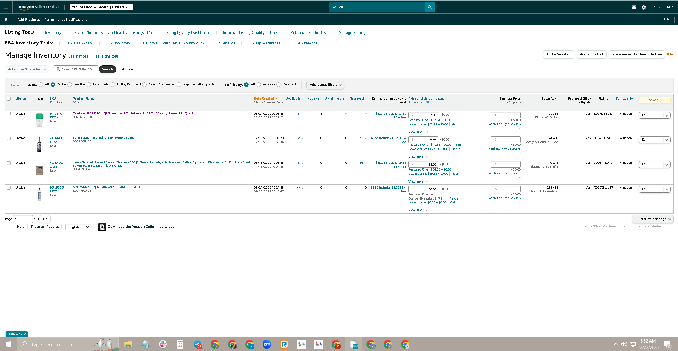The height and width of the screenshot is (351, 678).
Task: Click the volume icon in the system tray
Action: (x=624, y=344)
